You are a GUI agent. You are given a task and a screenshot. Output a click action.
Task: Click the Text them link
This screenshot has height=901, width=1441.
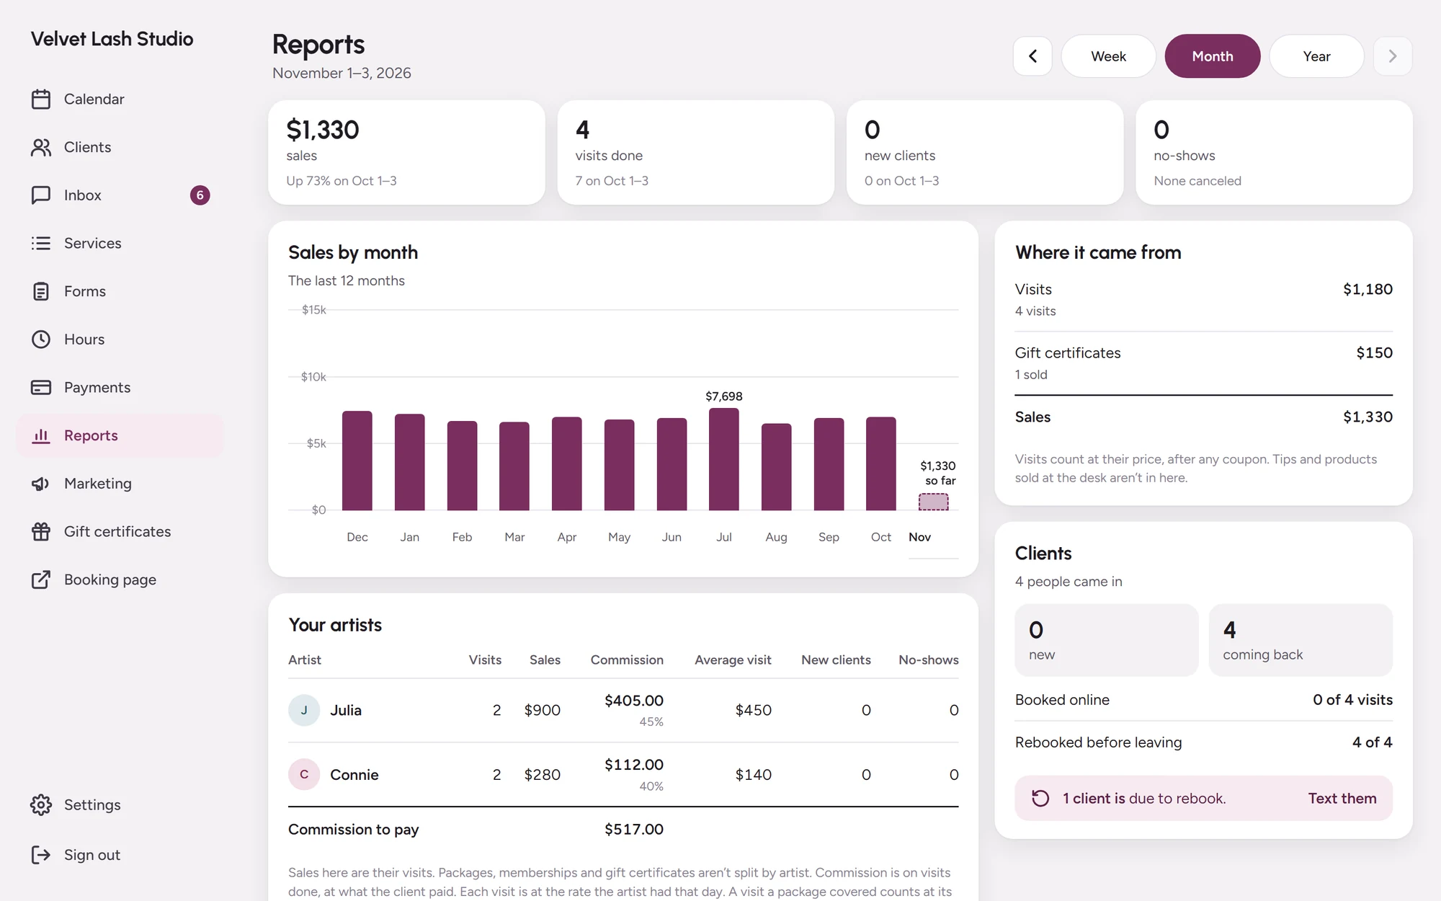[1342, 798]
